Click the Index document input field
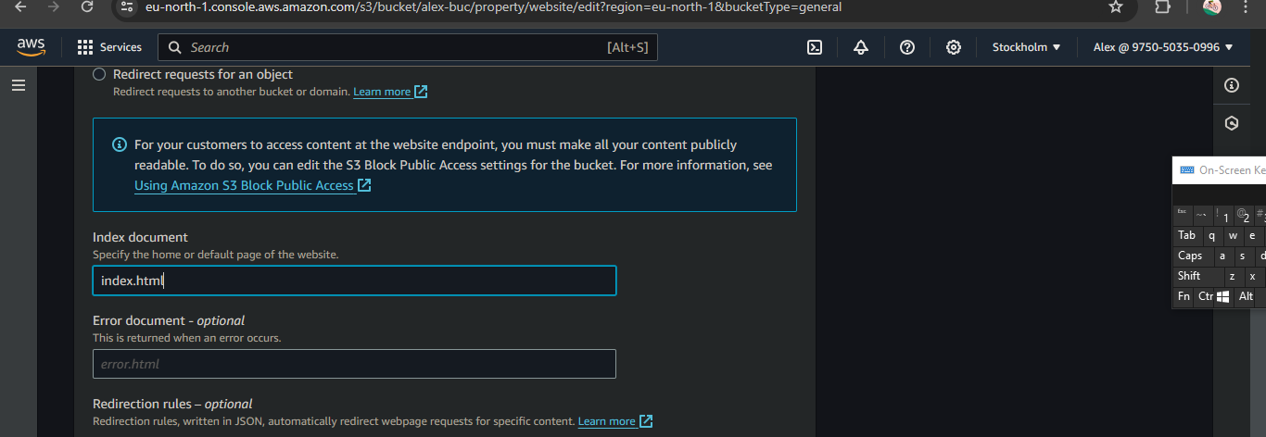1266x437 pixels. tap(354, 281)
